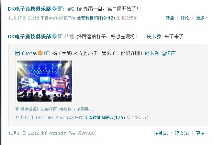Open 地图展示 map link
Viewport: 213px width, 145px height.
(x=85, y=109)
